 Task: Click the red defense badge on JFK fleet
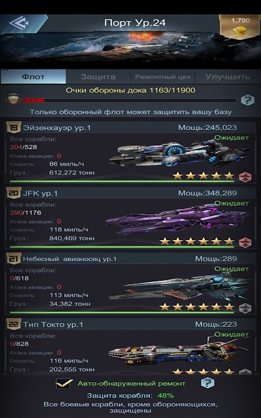click(245, 242)
